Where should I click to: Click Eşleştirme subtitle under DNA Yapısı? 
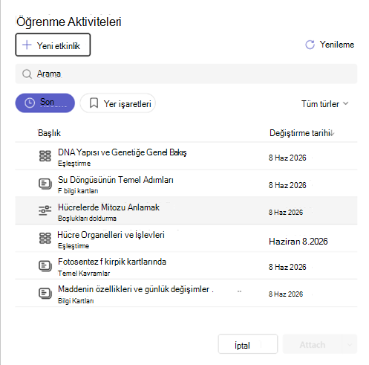pyautogui.click(x=74, y=164)
